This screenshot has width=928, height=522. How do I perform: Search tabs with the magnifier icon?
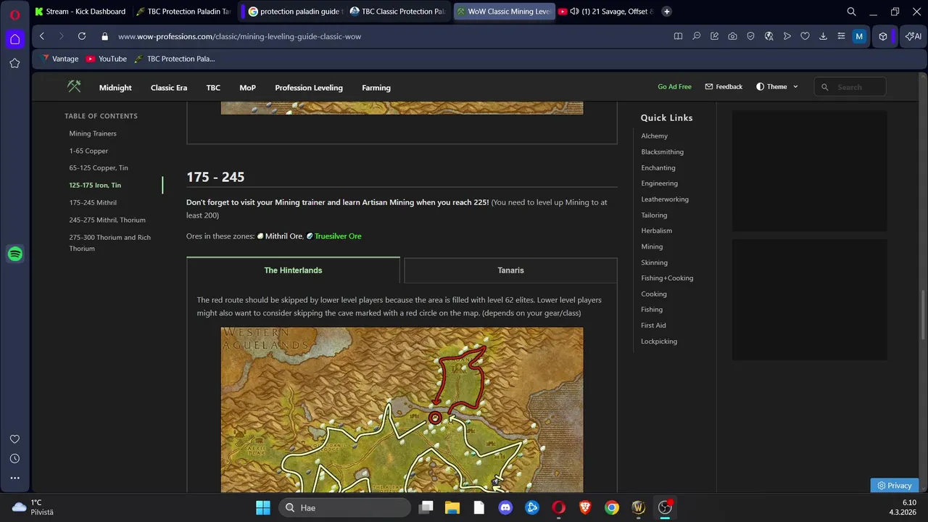852,12
